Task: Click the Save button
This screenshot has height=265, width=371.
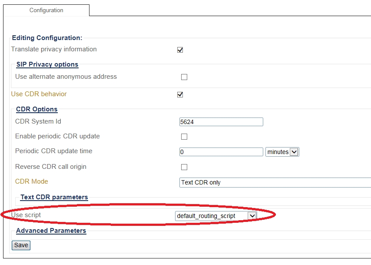Action: point(21,245)
